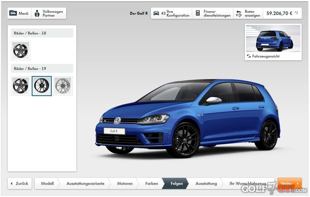
Task: Go to the Motoren step
Action: [x=125, y=184]
